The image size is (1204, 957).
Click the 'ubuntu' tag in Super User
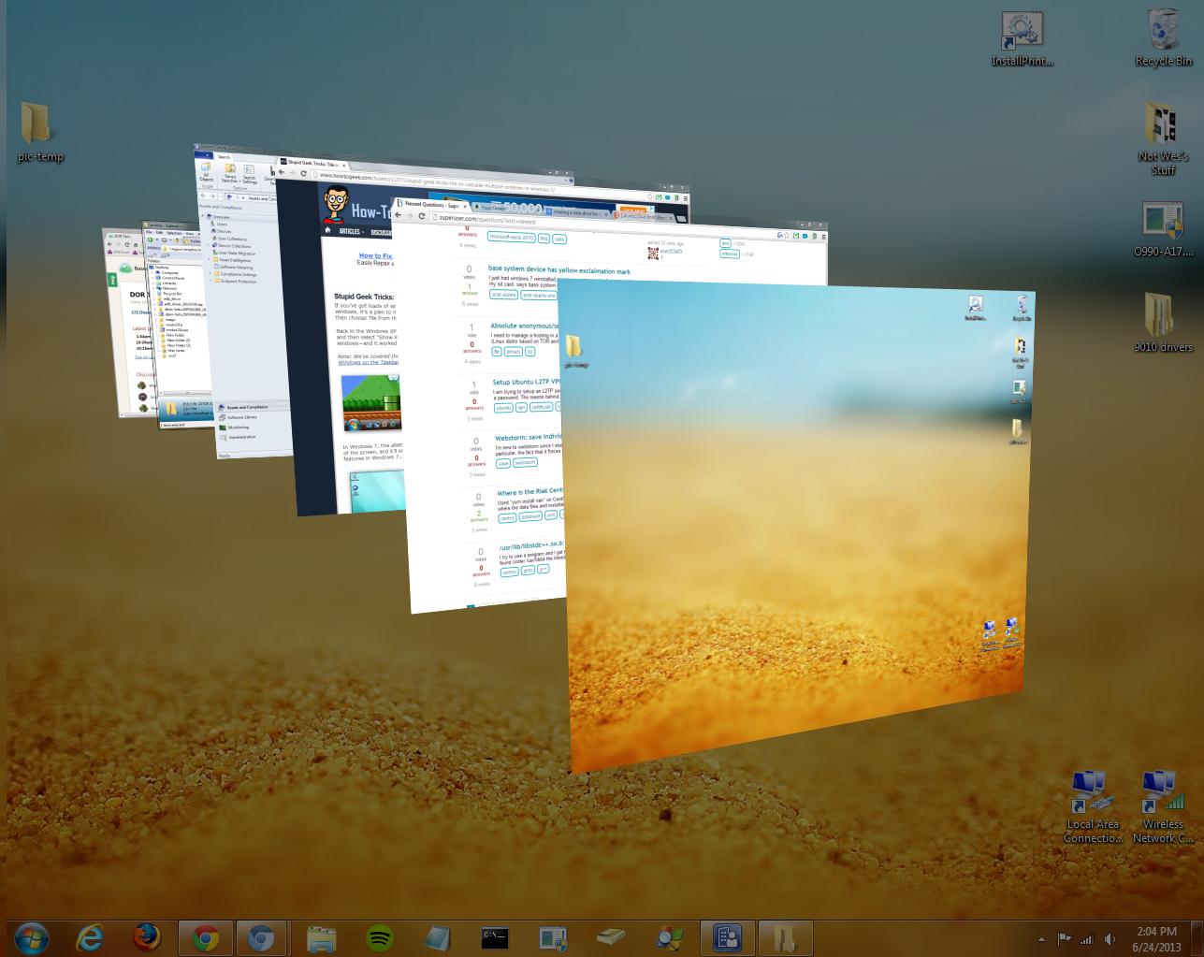coord(504,408)
